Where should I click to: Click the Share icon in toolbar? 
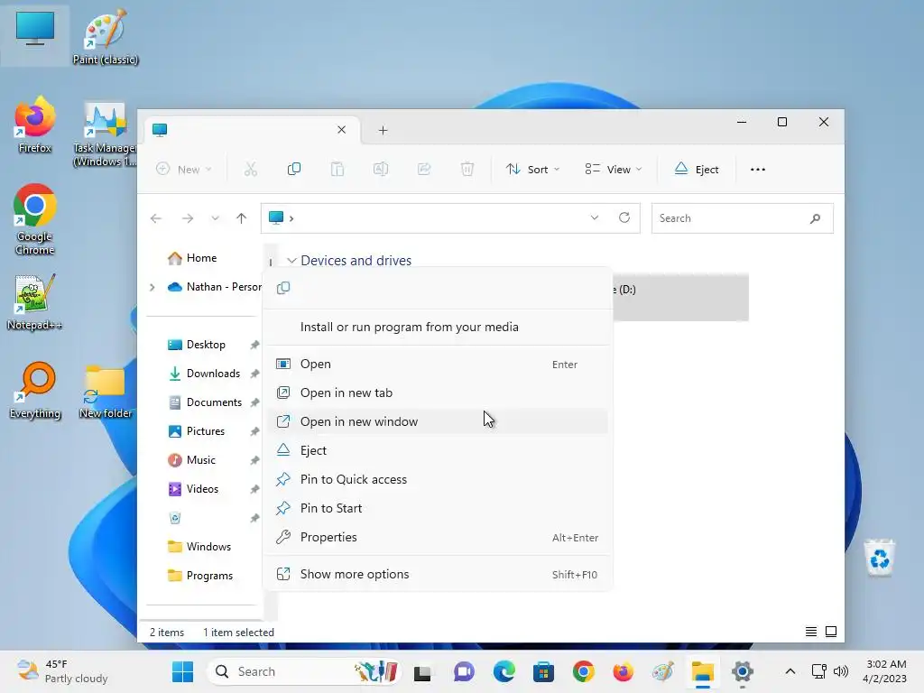pos(424,170)
